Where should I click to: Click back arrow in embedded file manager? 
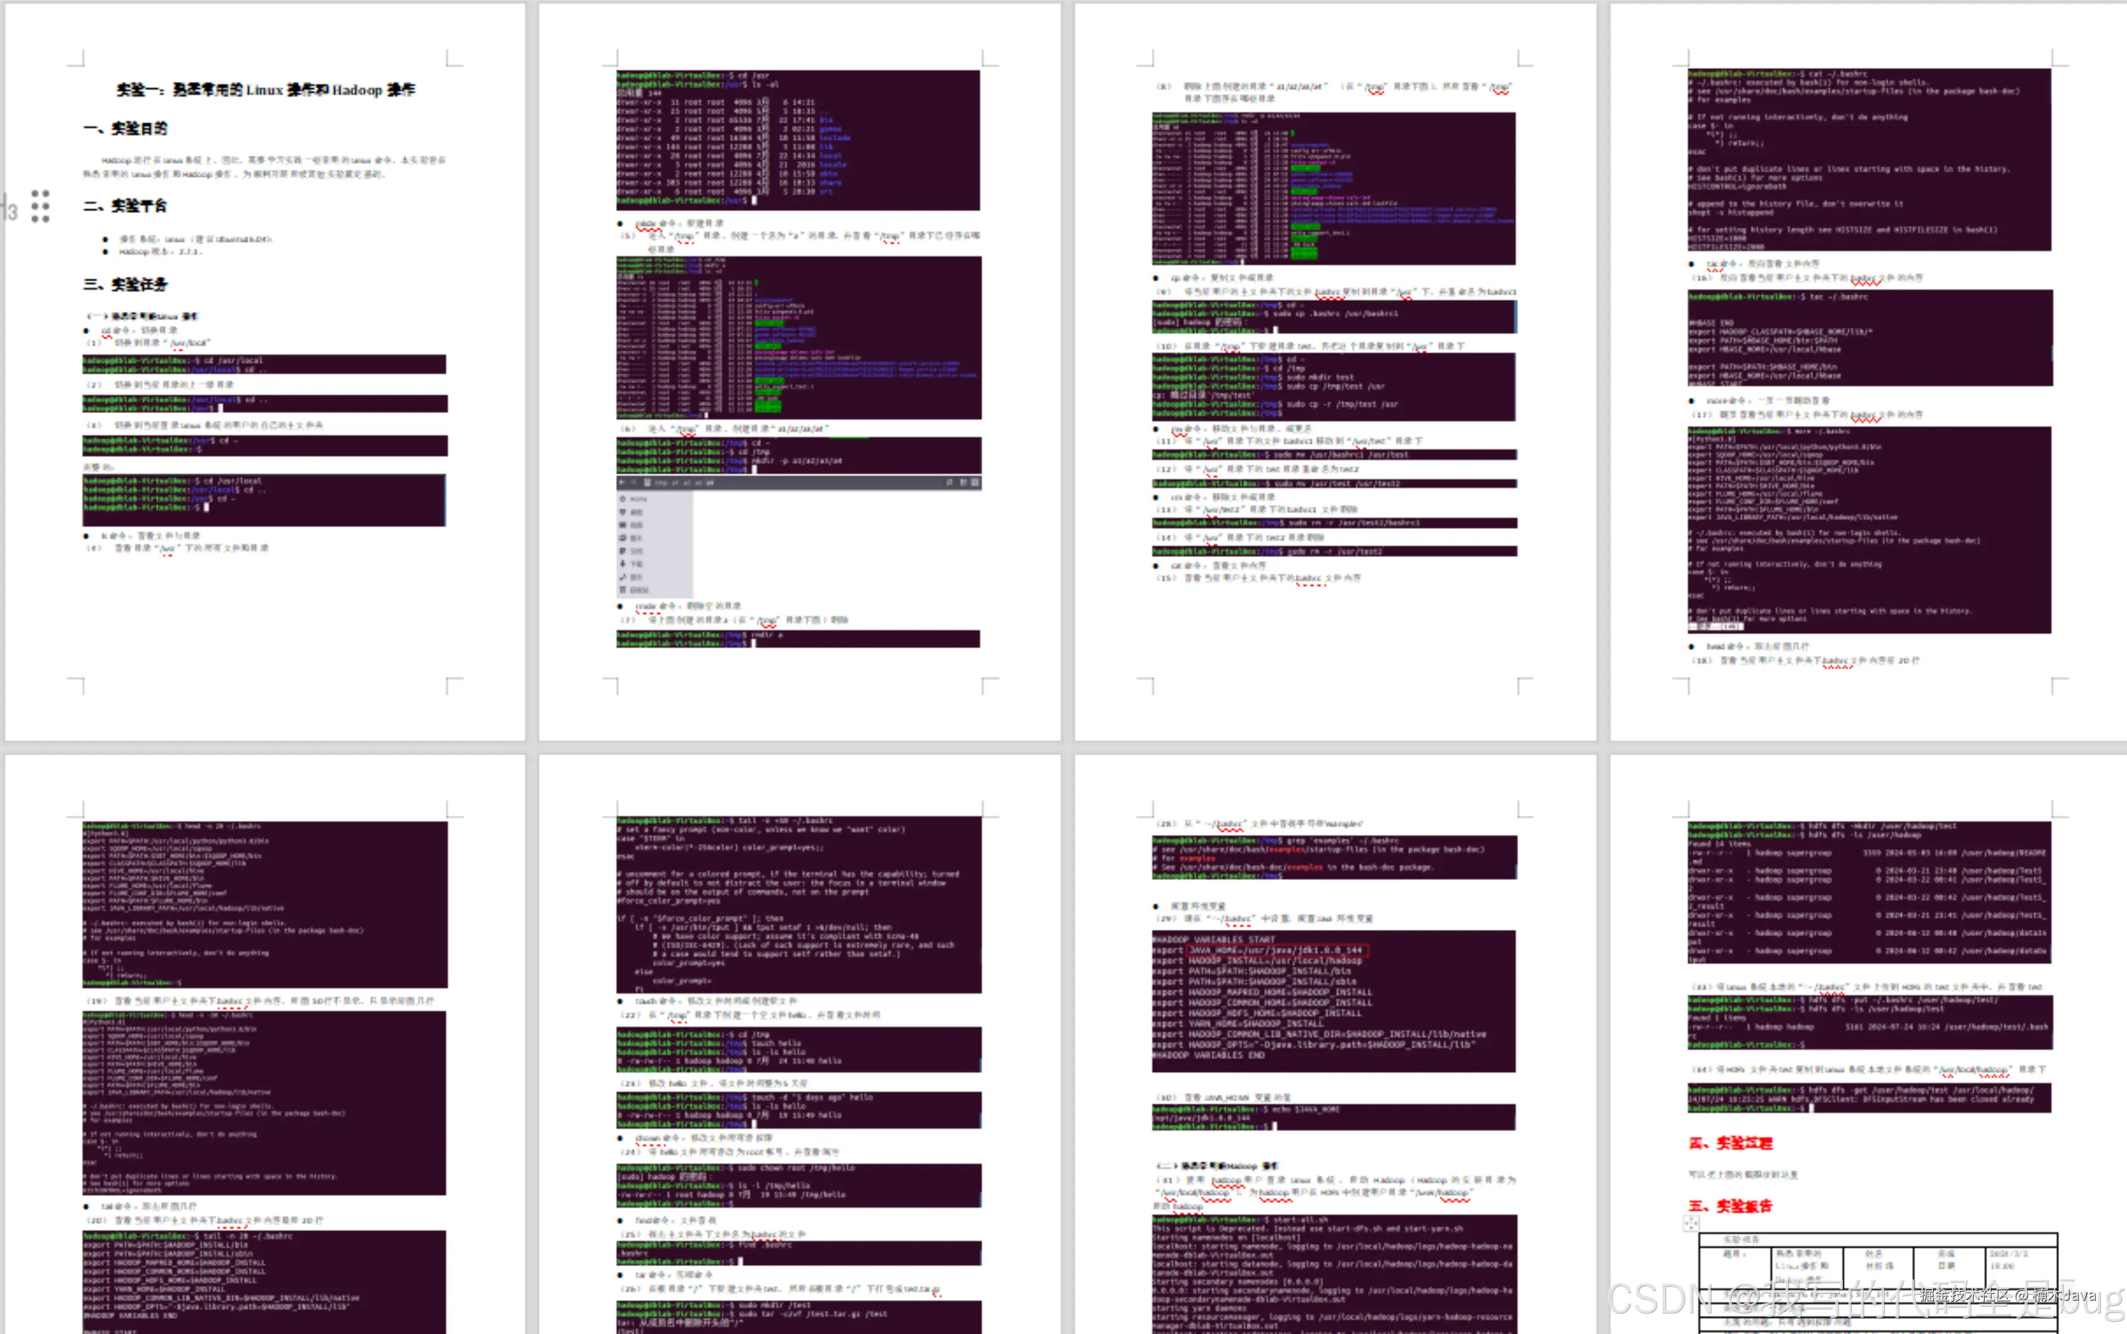[622, 482]
